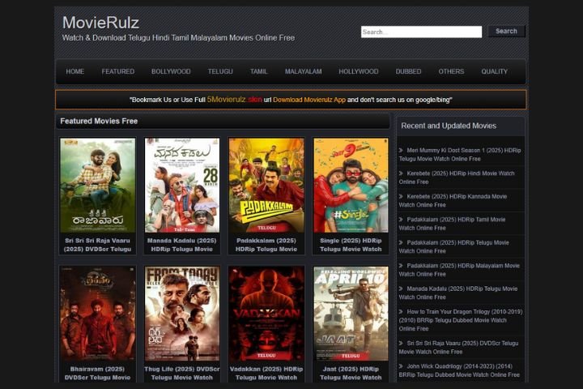
Task: Click arrow icon beside Padakkalam Tamil Movie
Action: pos(401,220)
